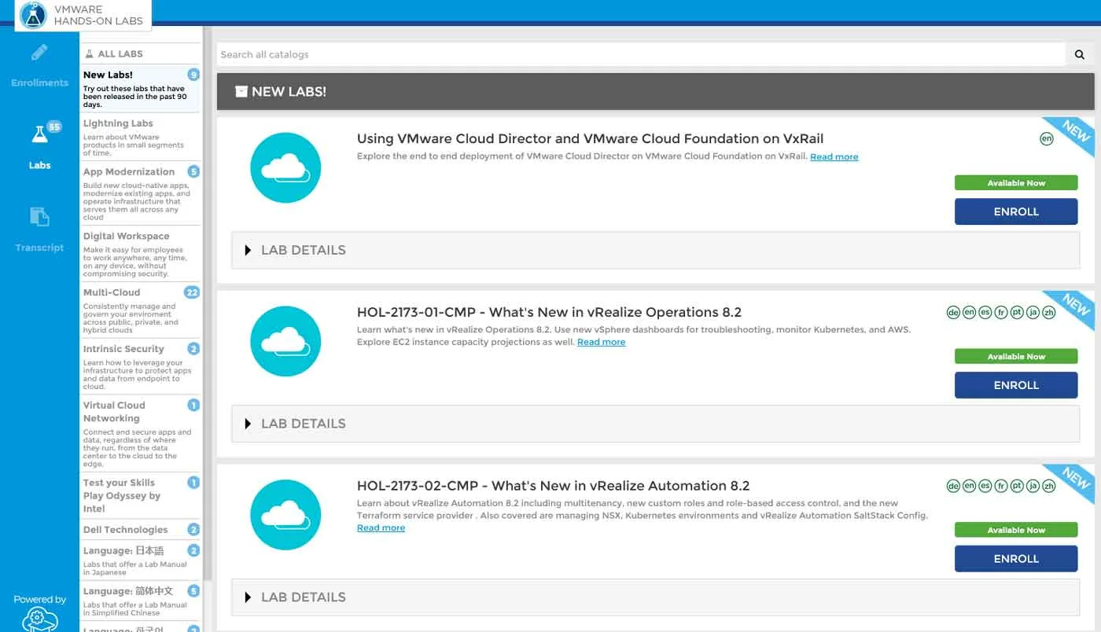Select 'fr' language badge on vRealize Operations lab
The width and height of the screenshot is (1101, 632).
coord(1001,312)
